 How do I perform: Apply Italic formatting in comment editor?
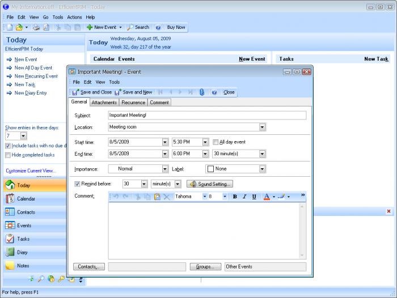pos(244,197)
